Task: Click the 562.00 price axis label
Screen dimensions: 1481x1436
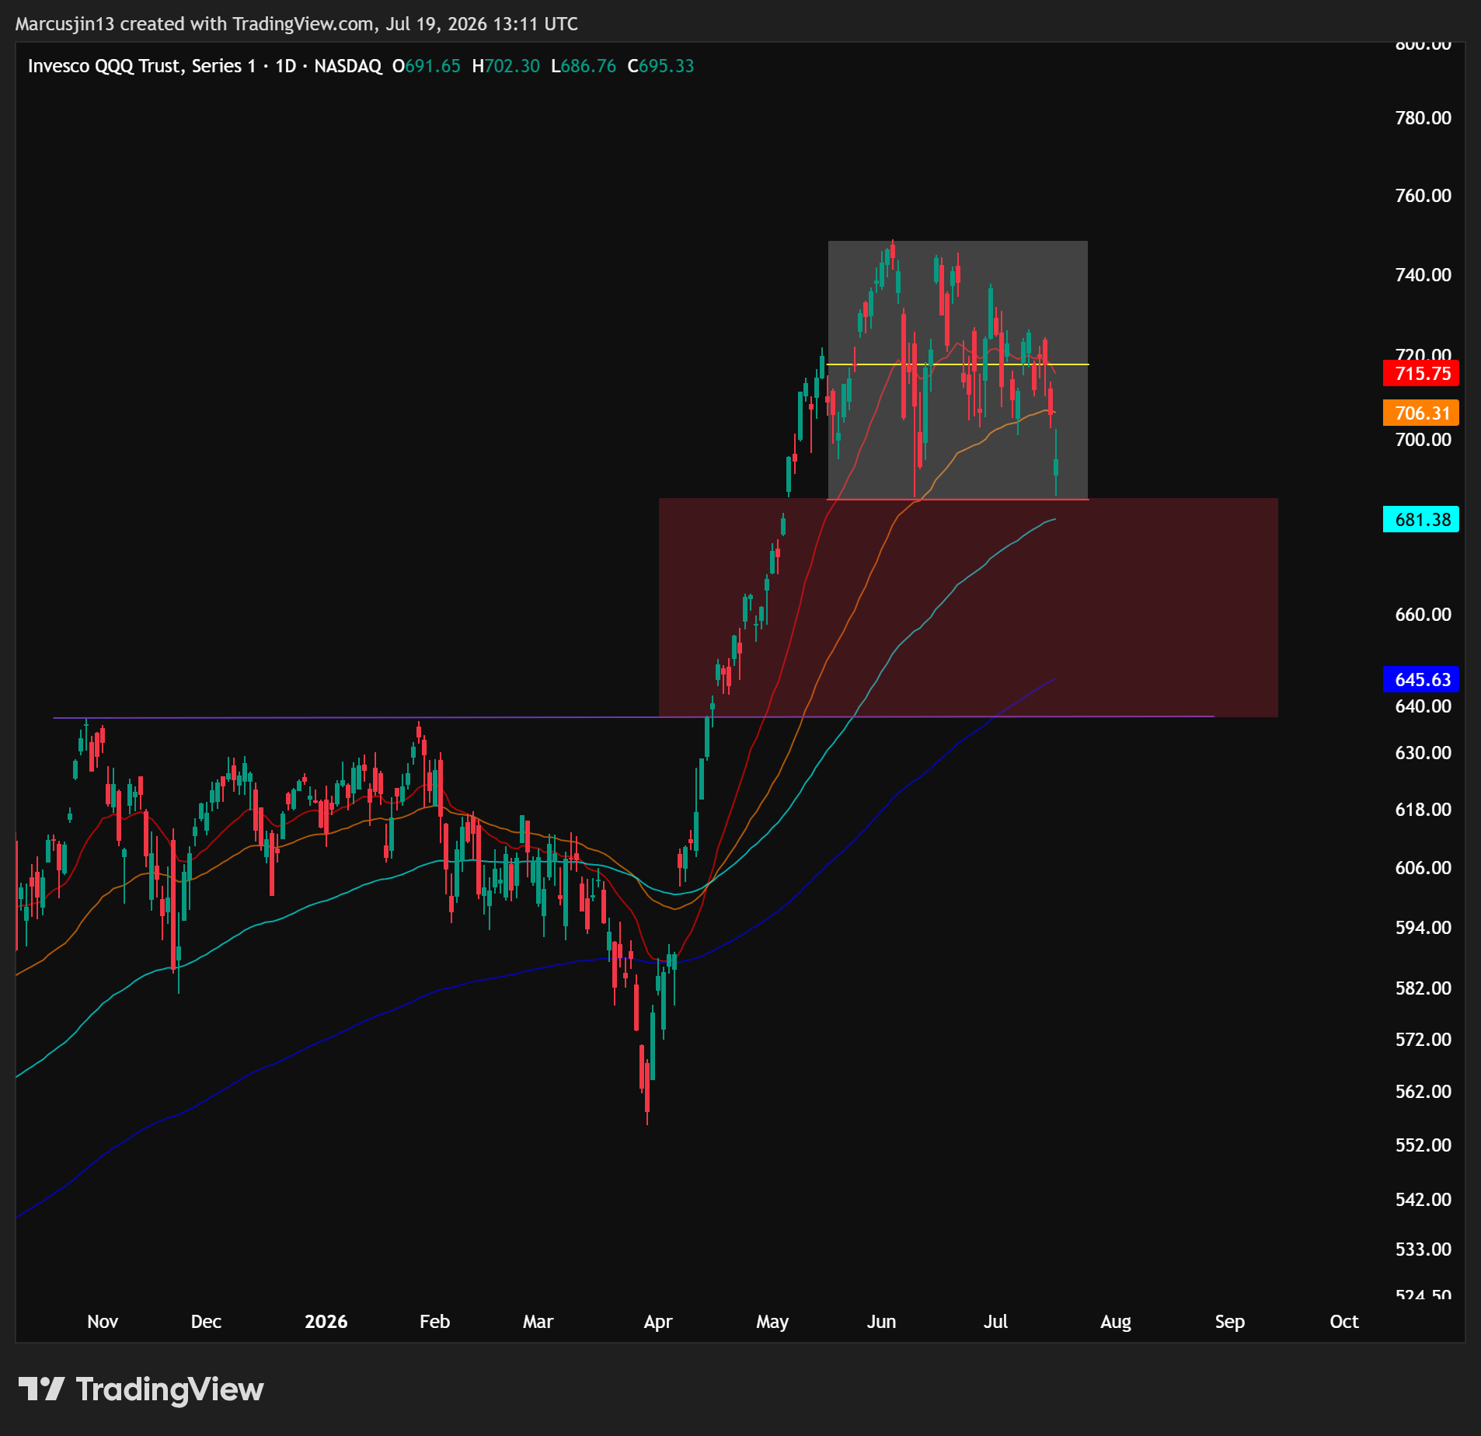Action: point(1424,1092)
